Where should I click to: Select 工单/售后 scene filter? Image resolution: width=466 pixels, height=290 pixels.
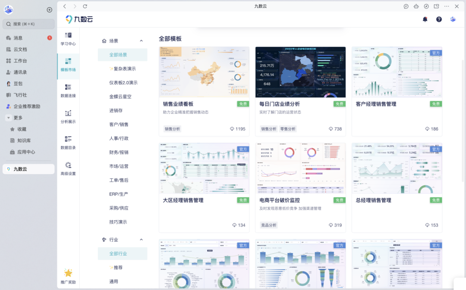(x=123, y=181)
